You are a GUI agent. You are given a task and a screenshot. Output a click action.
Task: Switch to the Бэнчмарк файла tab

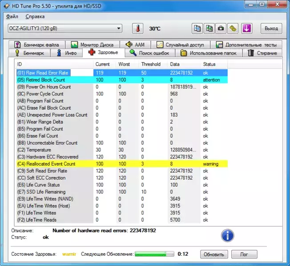37,45
